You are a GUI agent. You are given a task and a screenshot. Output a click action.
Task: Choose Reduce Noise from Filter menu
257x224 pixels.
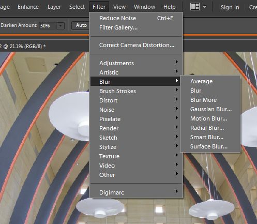point(136,18)
